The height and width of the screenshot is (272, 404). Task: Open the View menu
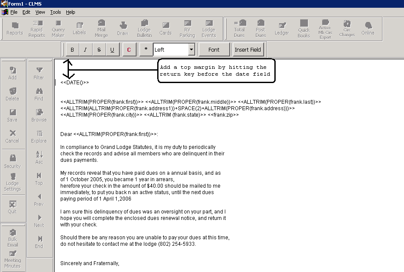40,12
